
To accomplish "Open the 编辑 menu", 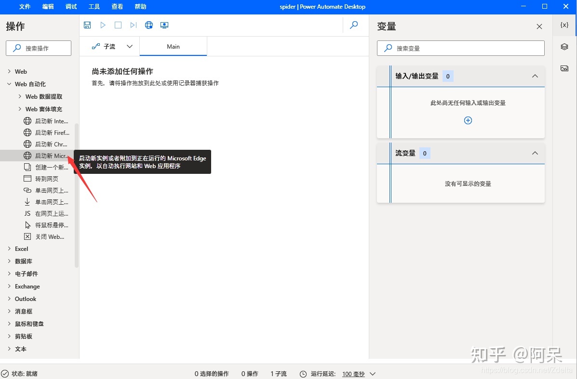I will tap(48, 7).
